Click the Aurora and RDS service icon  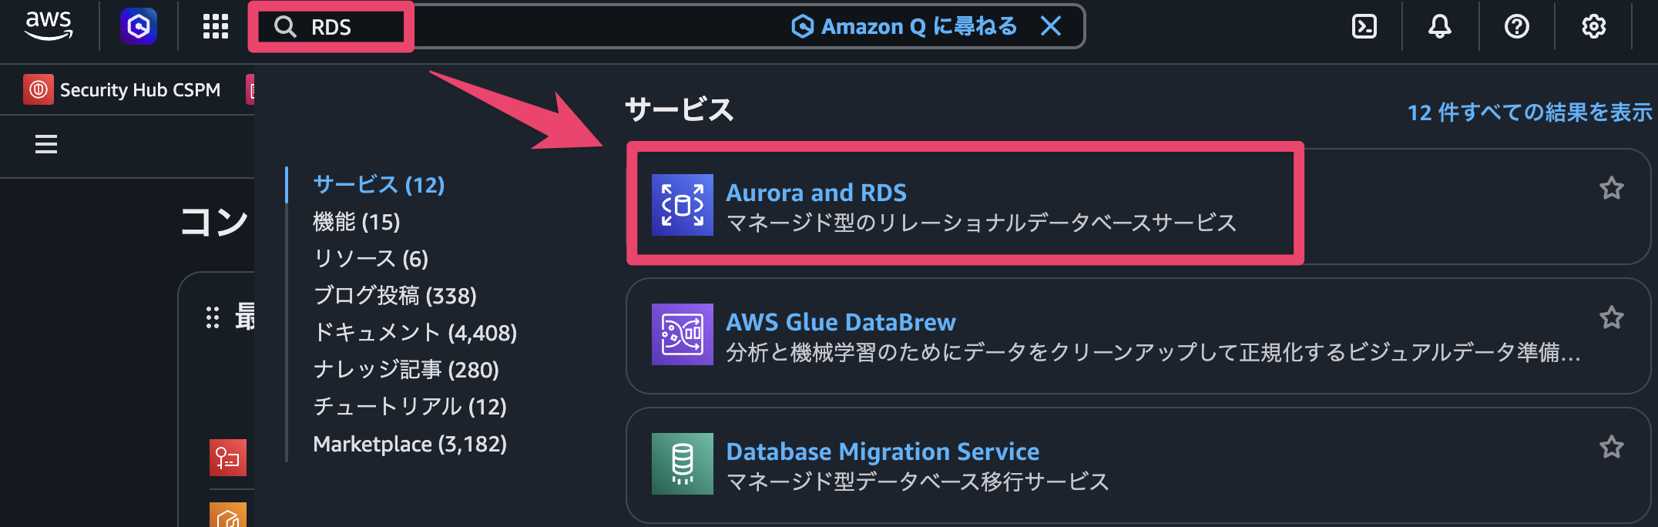pos(682,205)
